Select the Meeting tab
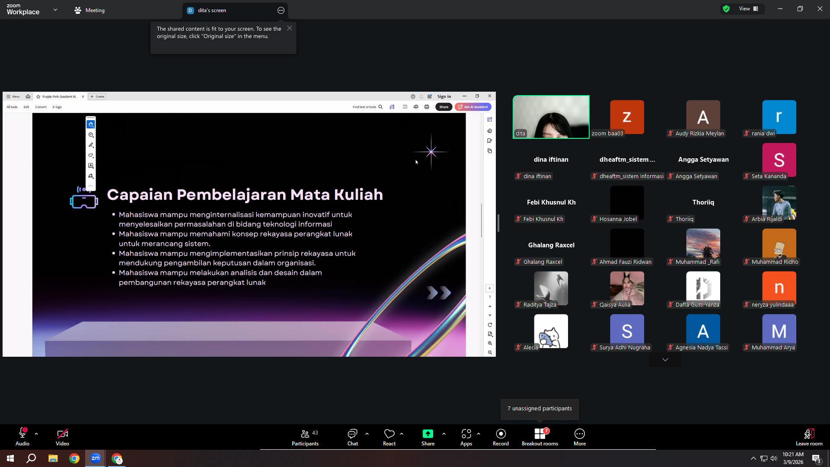The height and width of the screenshot is (467, 830). 89,10
